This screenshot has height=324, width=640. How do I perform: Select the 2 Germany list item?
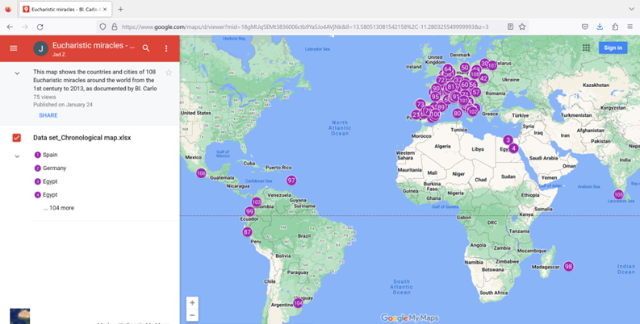[x=50, y=168]
